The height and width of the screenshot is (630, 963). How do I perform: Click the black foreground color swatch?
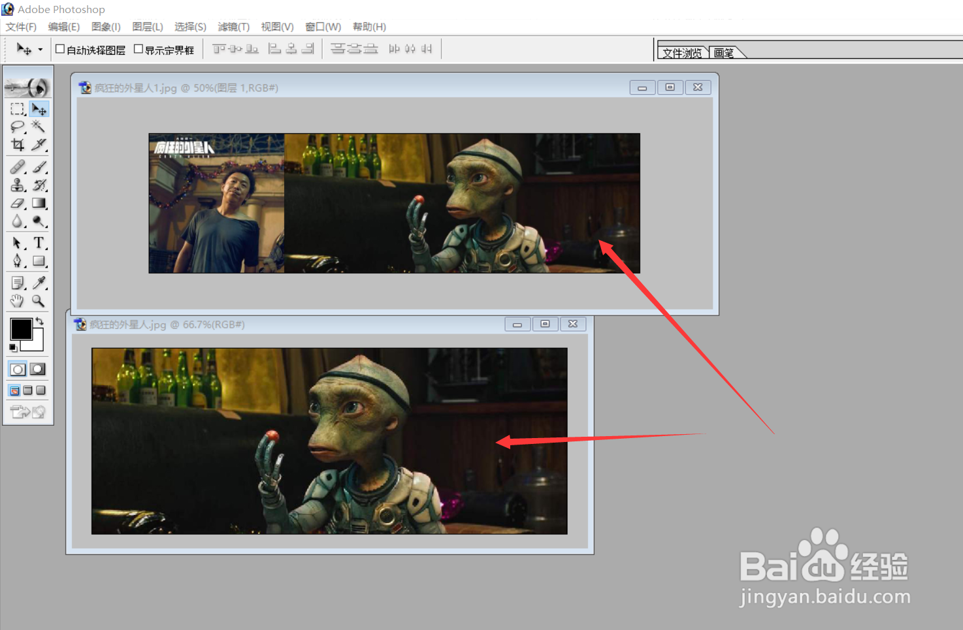[20, 329]
